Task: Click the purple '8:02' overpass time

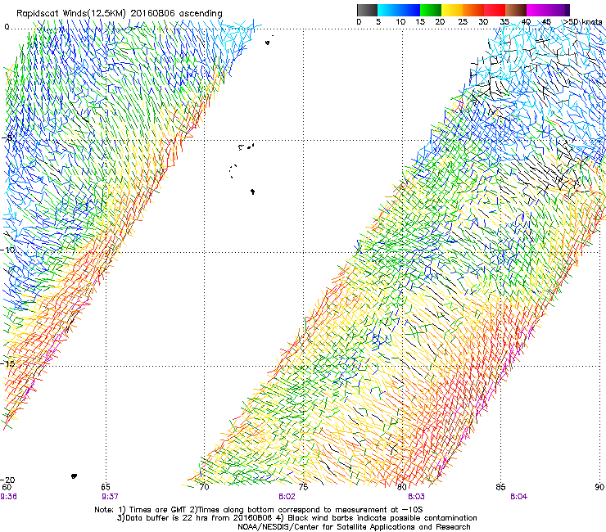Action: pos(287,497)
